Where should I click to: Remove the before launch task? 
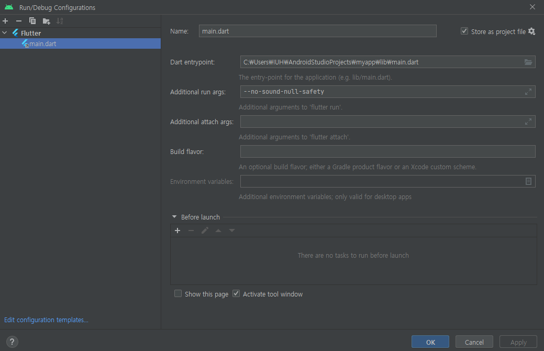(191, 231)
